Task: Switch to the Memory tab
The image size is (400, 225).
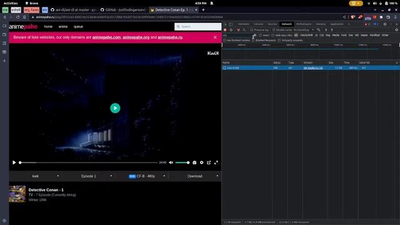Action: click(x=321, y=24)
